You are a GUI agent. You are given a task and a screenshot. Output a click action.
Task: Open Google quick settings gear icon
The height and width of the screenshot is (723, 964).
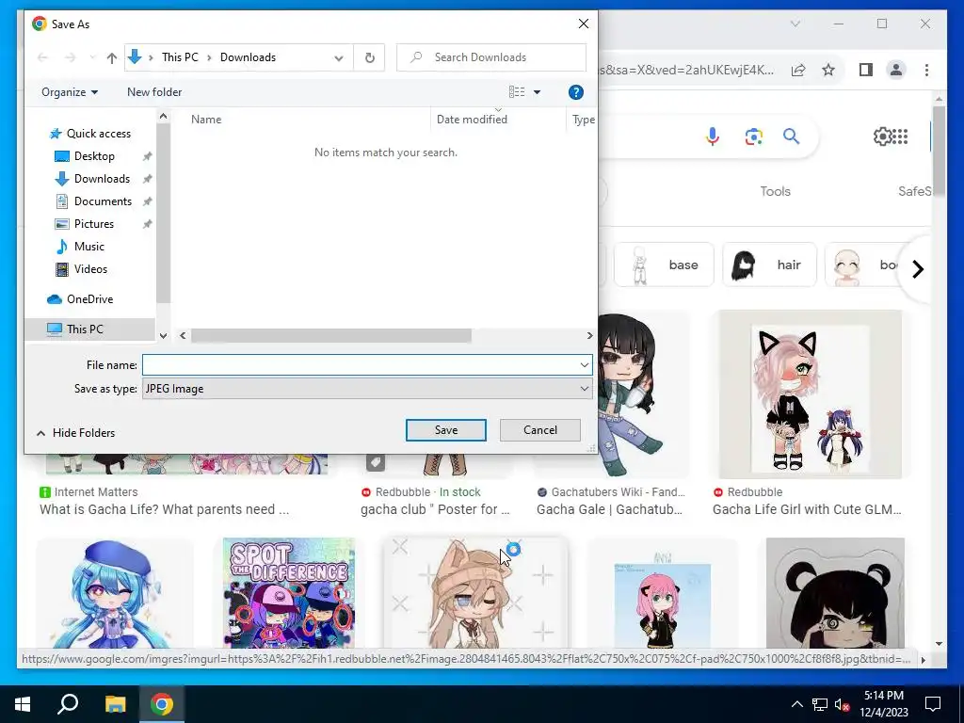[881, 137]
